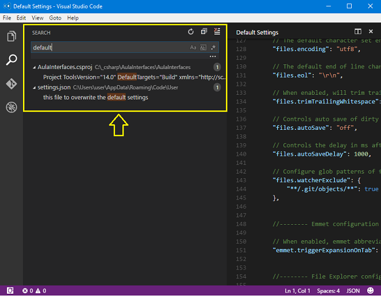This screenshot has width=381, height=296.
Task: Toggle search details with the ellipsis
Action: [x=213, y=56]
